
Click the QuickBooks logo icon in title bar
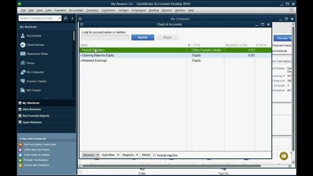[x=20, y=4]
